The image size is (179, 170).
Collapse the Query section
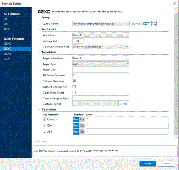39,18
